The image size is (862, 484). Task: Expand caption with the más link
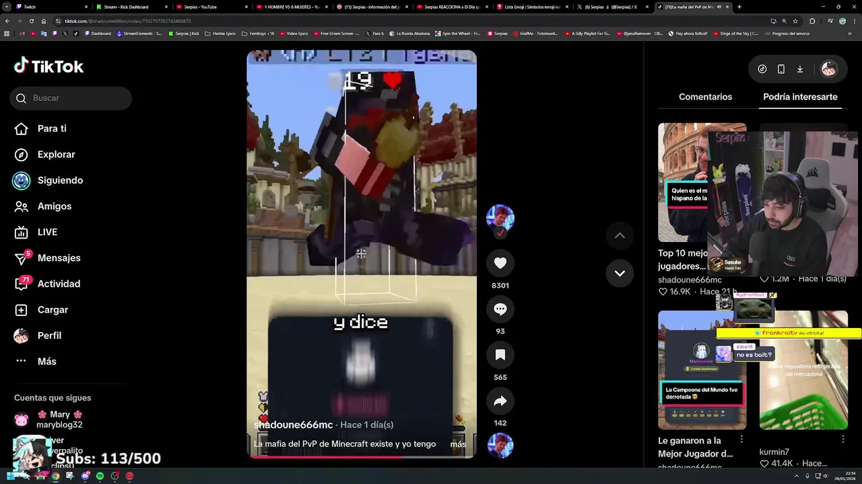coord(458,444)
